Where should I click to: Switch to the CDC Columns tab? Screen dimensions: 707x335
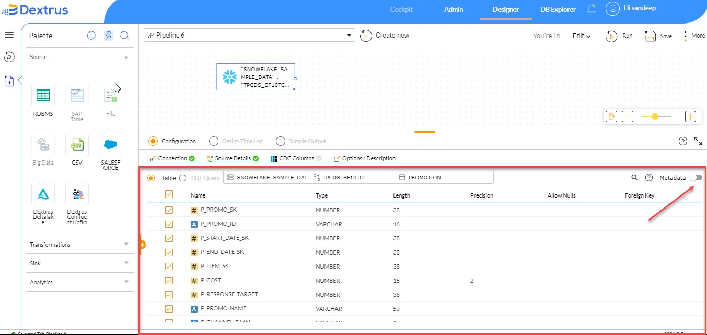(x=296, y=158)
